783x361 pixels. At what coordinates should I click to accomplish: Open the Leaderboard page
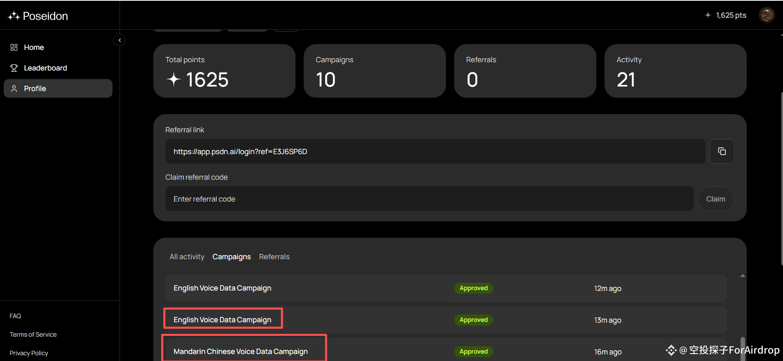click(58, 68)
